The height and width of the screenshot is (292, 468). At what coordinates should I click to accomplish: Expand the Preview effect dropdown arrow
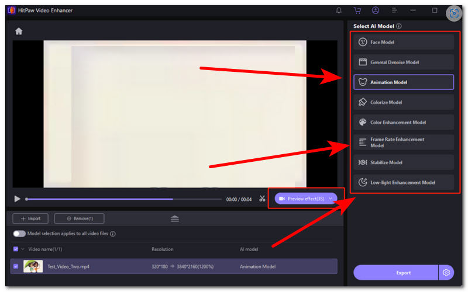331,199
